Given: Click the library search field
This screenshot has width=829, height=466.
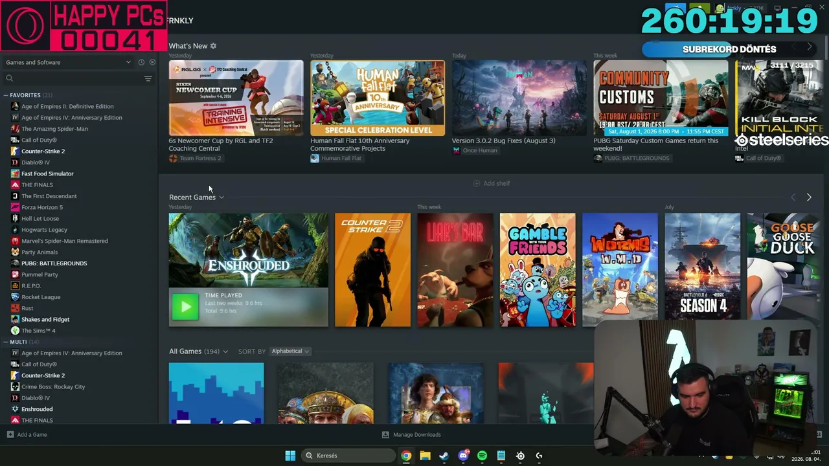Looking at the screenshot, I should click(x=73, y=78).
